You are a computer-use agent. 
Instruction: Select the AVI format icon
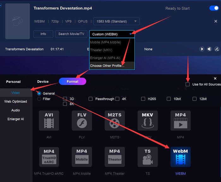tap(49, 121)
